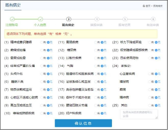Select 无 for (19) 腰背四肢关节痛
Viewport: 168px width, 130px height.
tap(102, 105)
